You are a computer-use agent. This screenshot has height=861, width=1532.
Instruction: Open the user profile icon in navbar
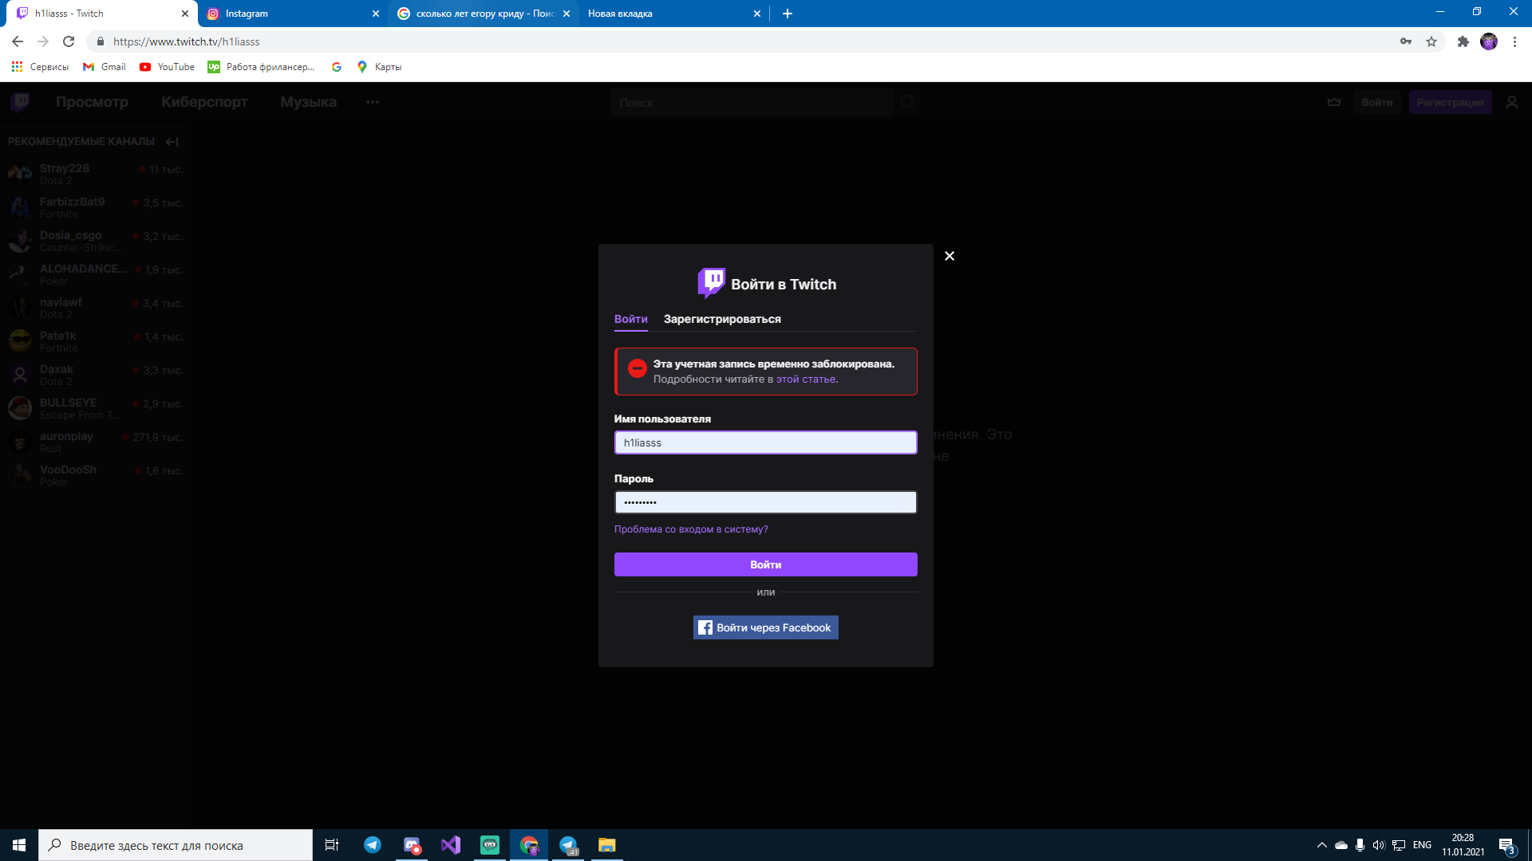click(1512, 102)
